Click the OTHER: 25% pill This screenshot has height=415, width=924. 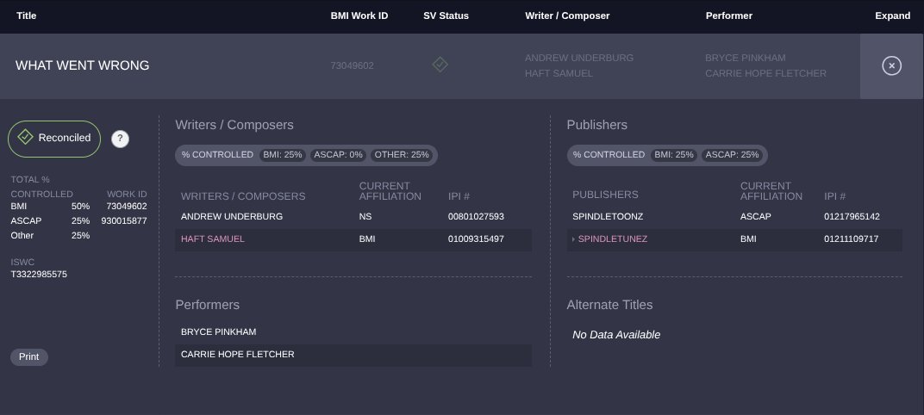[402, 155]
